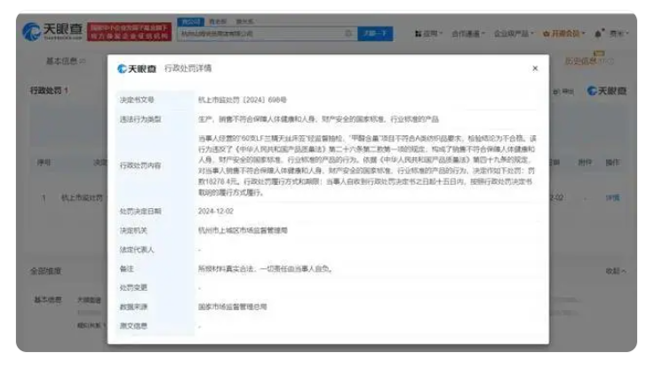Click the 行政处罚 1 section heading
The width and height of the screenshot is (654, 368).
[49, 91]
